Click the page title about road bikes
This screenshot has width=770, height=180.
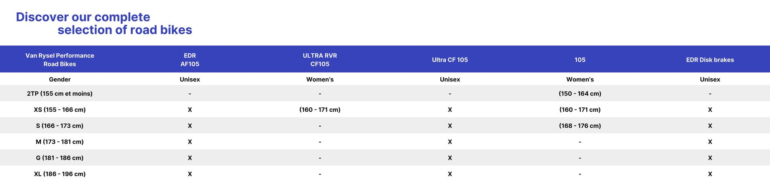click(x=104, y=23)
